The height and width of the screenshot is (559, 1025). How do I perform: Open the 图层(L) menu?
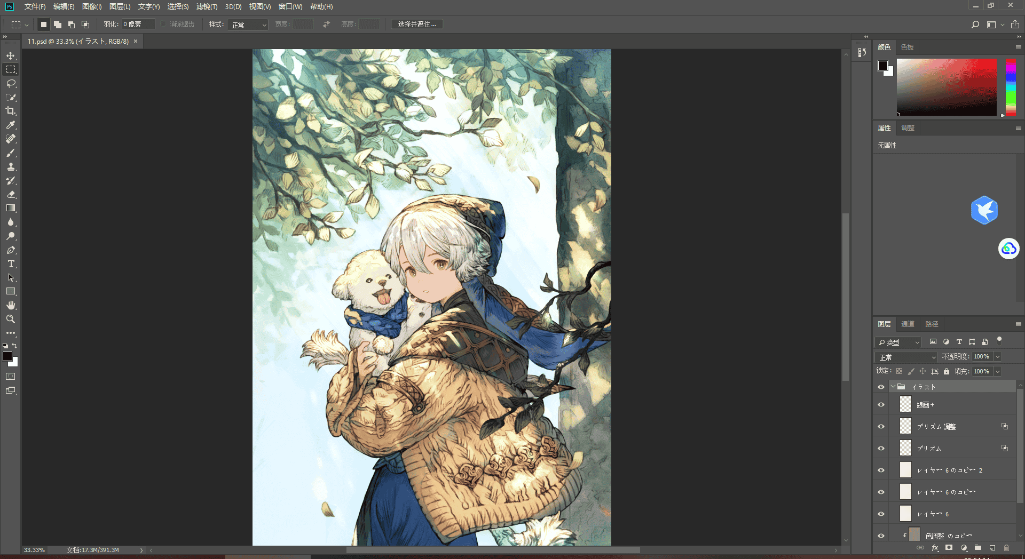120,7
